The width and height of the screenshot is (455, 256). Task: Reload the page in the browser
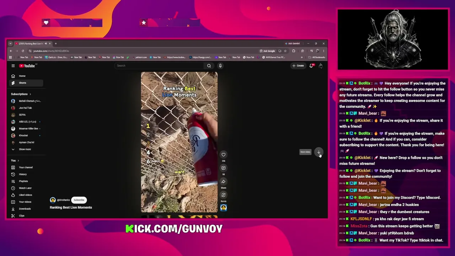point(23,51)
